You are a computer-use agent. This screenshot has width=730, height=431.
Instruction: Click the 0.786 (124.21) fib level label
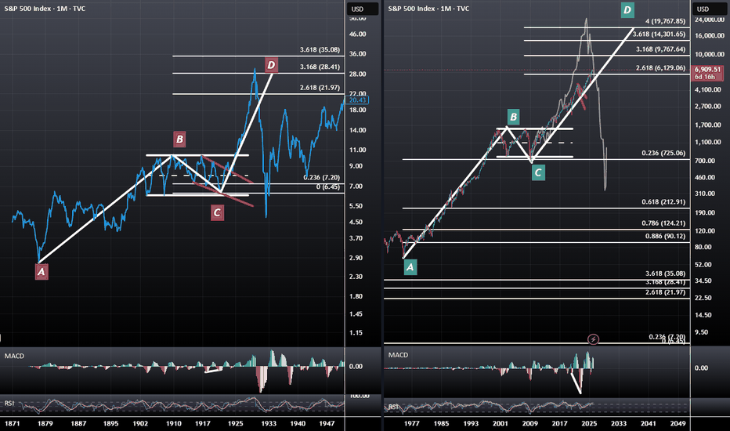coord(663,223)
